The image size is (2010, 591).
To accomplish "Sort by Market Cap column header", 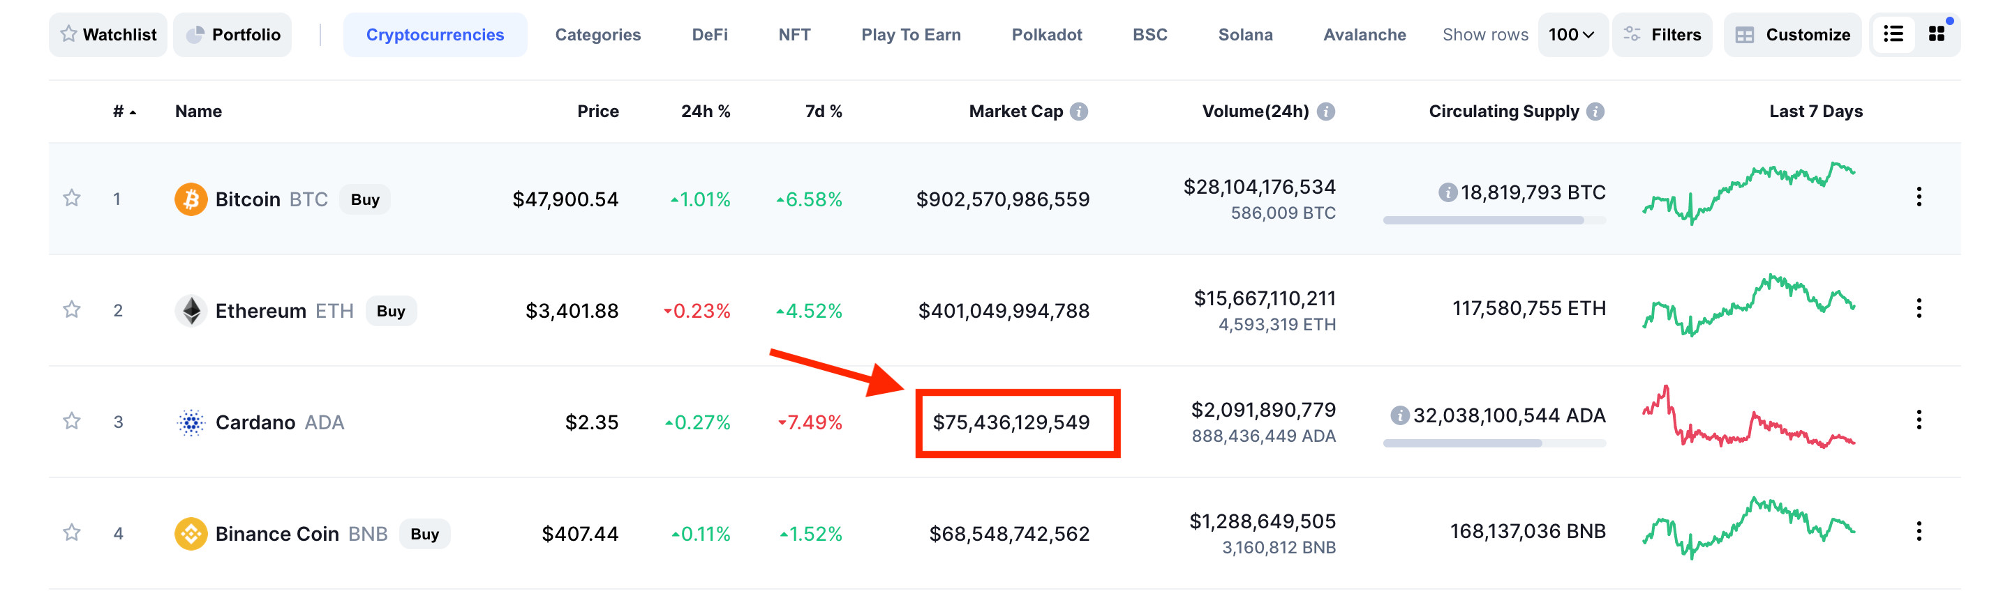I will pos(1016,112).
